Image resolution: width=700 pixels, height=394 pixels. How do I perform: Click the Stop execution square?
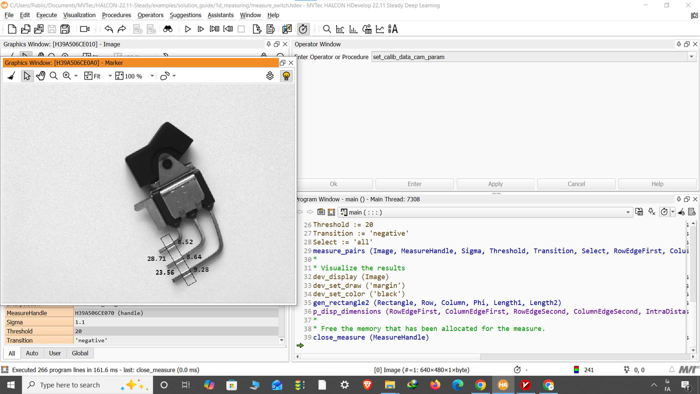241,29
